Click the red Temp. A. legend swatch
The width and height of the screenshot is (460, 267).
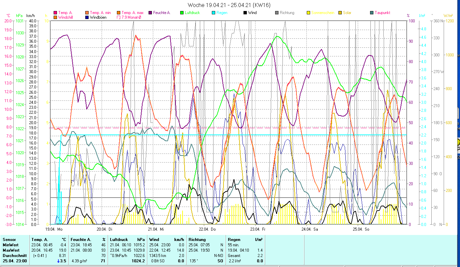[x=55, y=13]
